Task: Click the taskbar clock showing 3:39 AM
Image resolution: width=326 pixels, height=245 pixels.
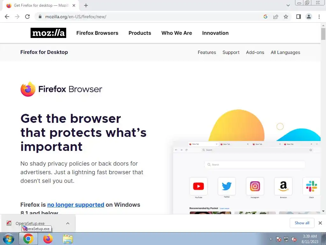Action: (310, 239)
